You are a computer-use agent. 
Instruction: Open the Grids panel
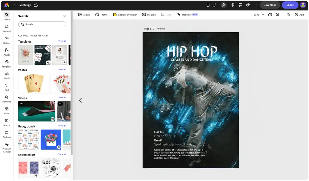click(x=7, y=110)
